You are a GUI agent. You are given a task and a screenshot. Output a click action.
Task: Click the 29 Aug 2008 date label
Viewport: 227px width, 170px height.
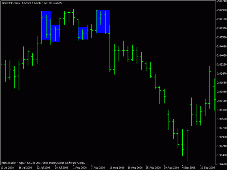[171, 168]
